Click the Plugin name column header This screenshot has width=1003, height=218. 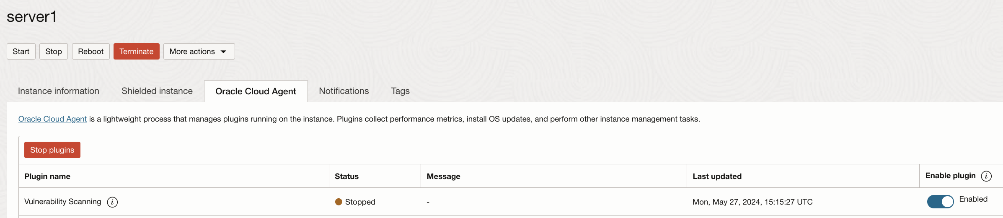pos(47,176)
